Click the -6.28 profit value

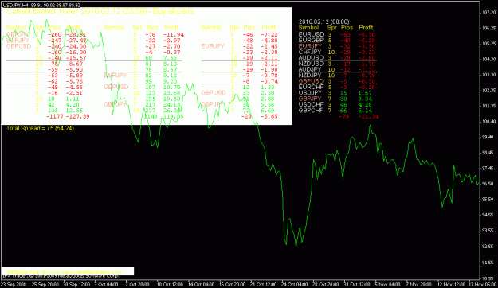tap(367, 41)
